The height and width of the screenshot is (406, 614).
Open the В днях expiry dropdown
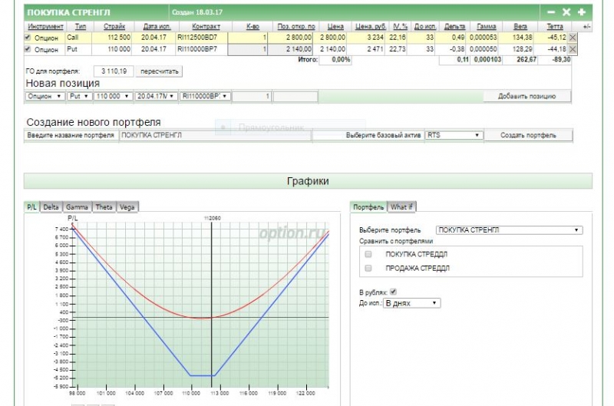click(412, 303)
